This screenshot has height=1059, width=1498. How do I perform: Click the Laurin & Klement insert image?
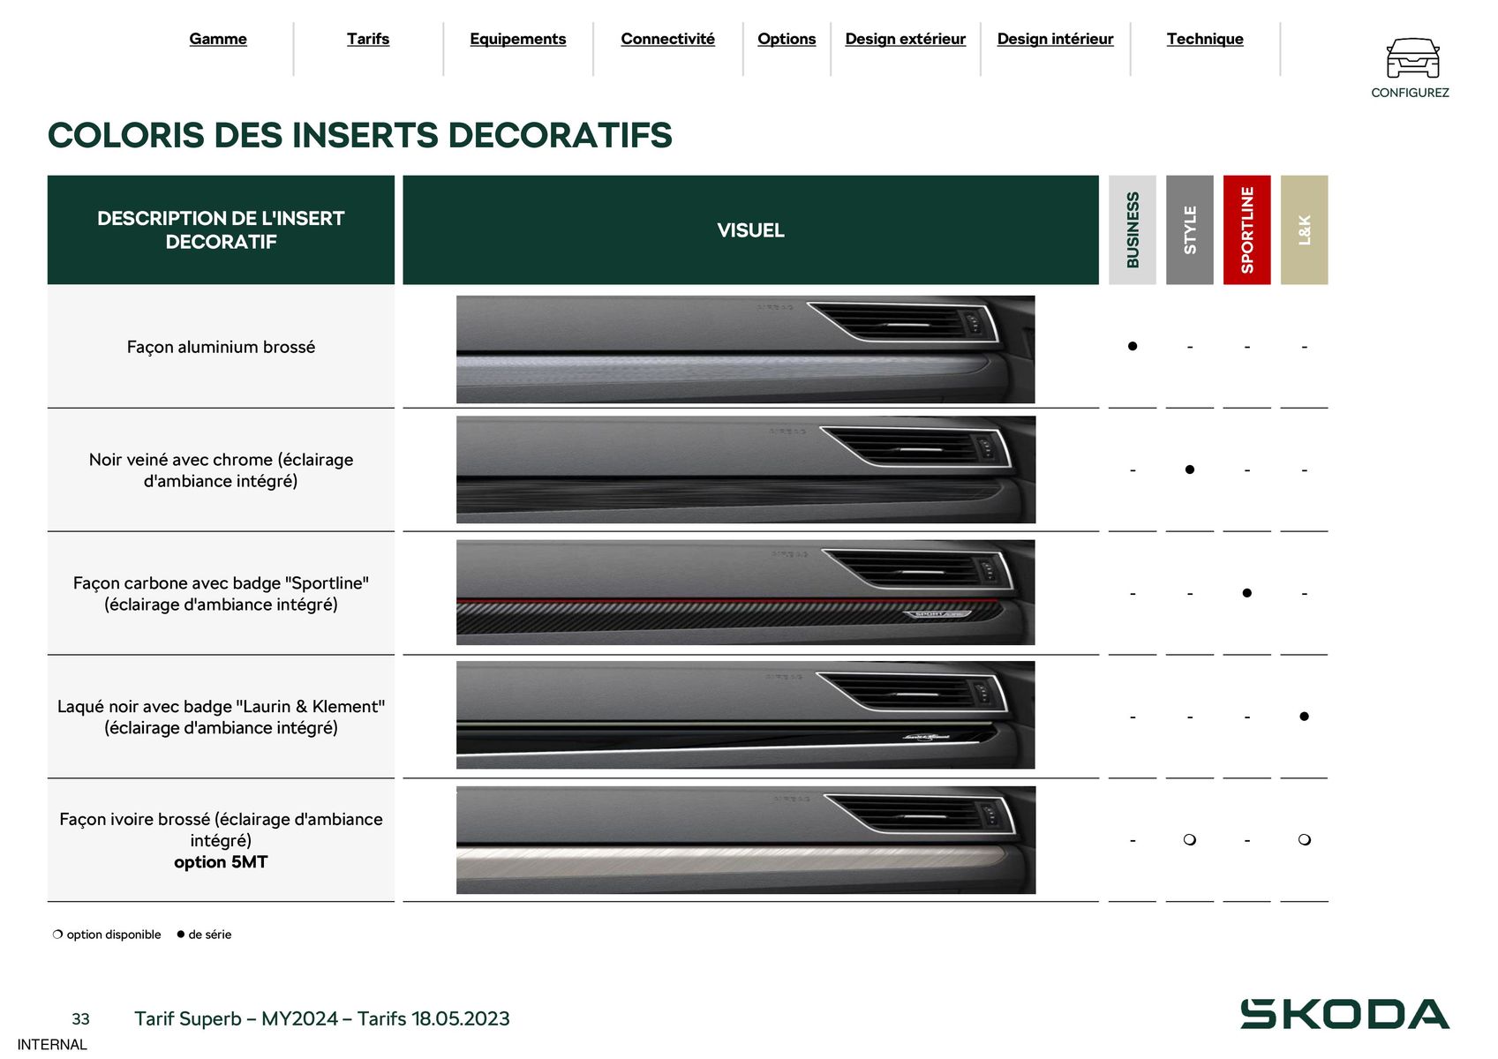[x=746, y=715]
